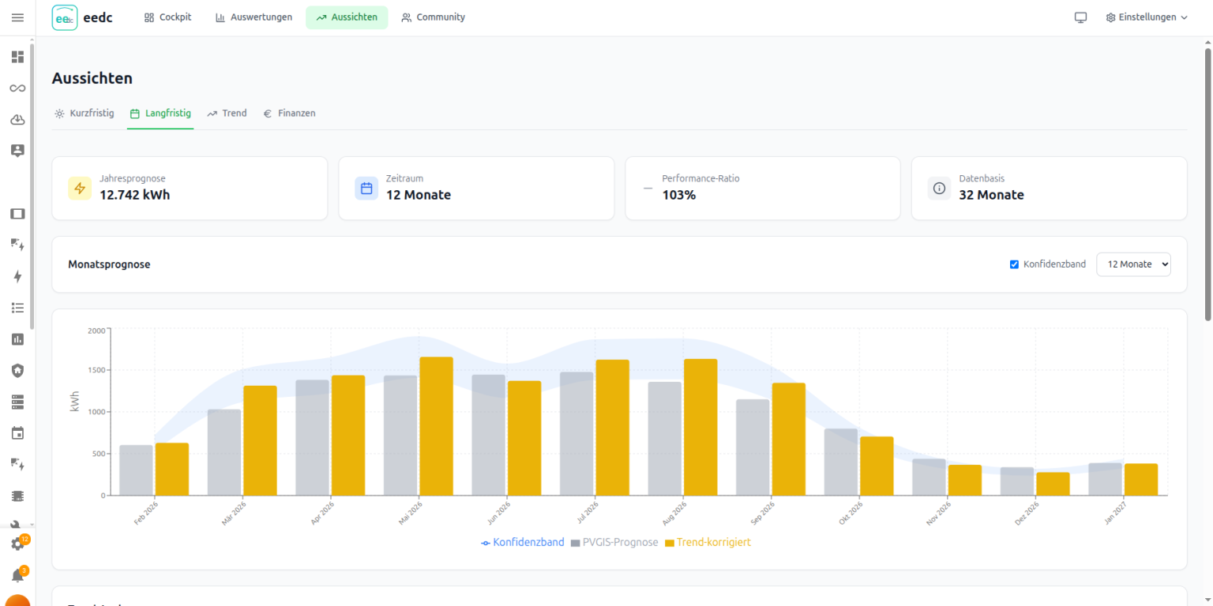Open the hamburger menu in the sidebar
Image resolution: width=1213 pixels, height=606 pixels.
tap(17, 17)
